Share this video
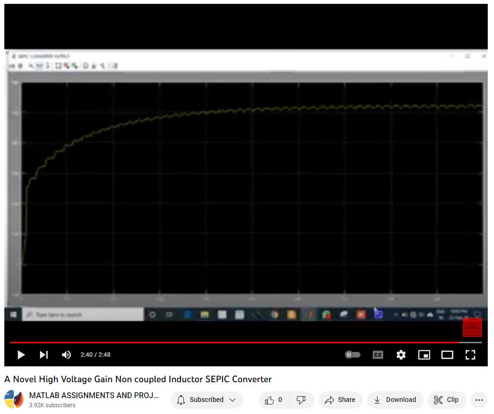The height and width of the screenshot is (414, 494). coord(340,400)
